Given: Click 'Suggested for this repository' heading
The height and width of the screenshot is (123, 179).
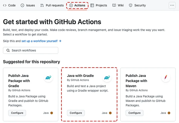Looking at the screenshot, I should (x=31, y=62).
